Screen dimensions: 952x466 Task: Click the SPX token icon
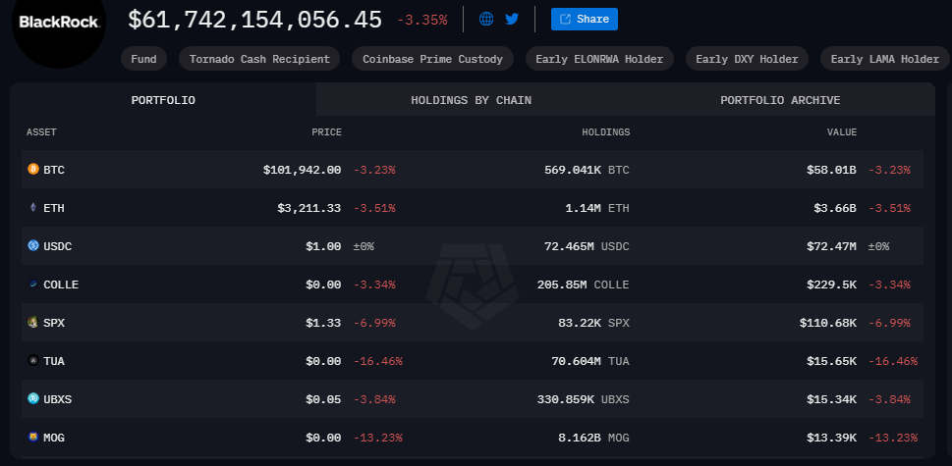[32, 323]
